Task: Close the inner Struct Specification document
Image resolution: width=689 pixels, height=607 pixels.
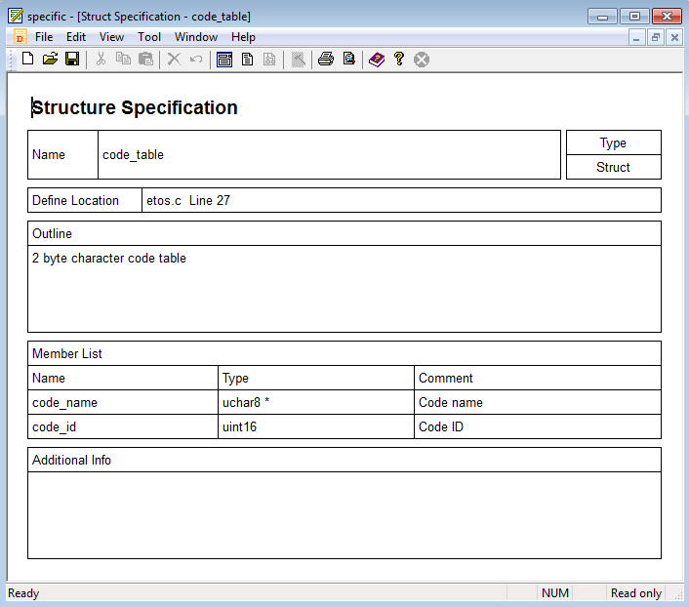Action: point(674,38)
